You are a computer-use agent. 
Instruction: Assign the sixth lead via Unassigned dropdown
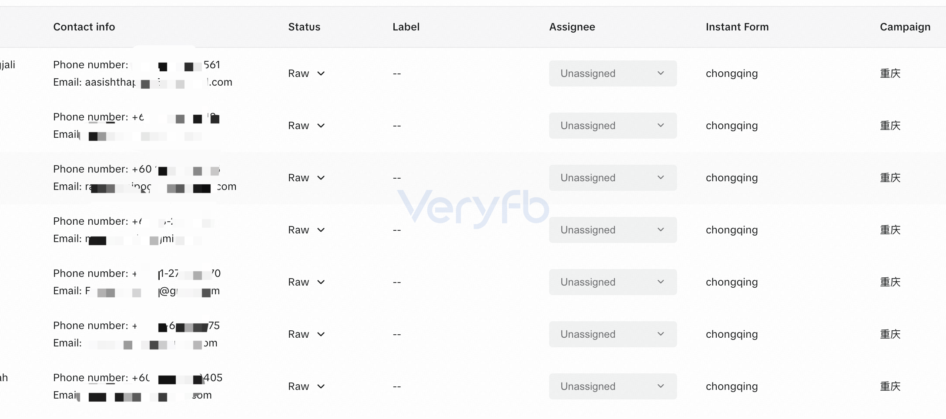(x=613, y=334)
